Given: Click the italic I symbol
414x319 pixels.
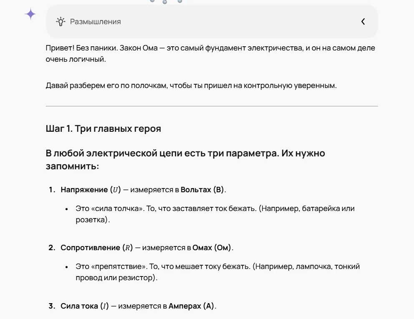Looking at the screenshot, I should [105, 306].
